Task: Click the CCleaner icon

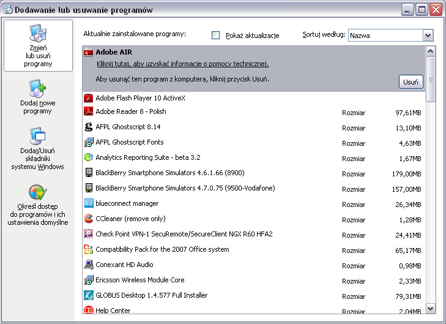Action: [x=89, y=219]
